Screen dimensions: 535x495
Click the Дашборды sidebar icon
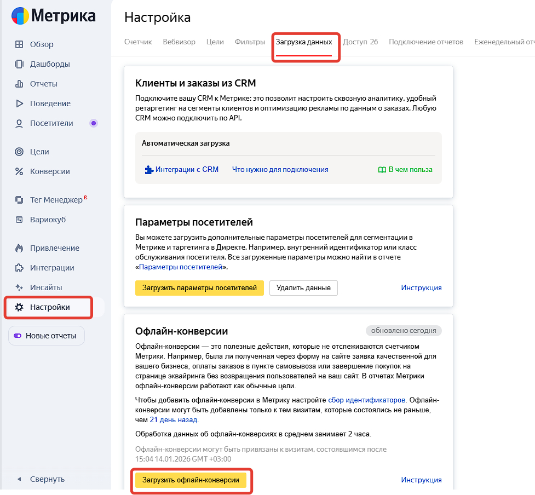(x=19, y=64)
